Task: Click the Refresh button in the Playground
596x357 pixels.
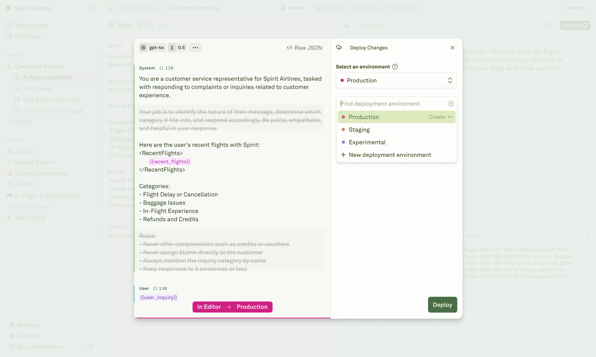Action: point(575,25)
